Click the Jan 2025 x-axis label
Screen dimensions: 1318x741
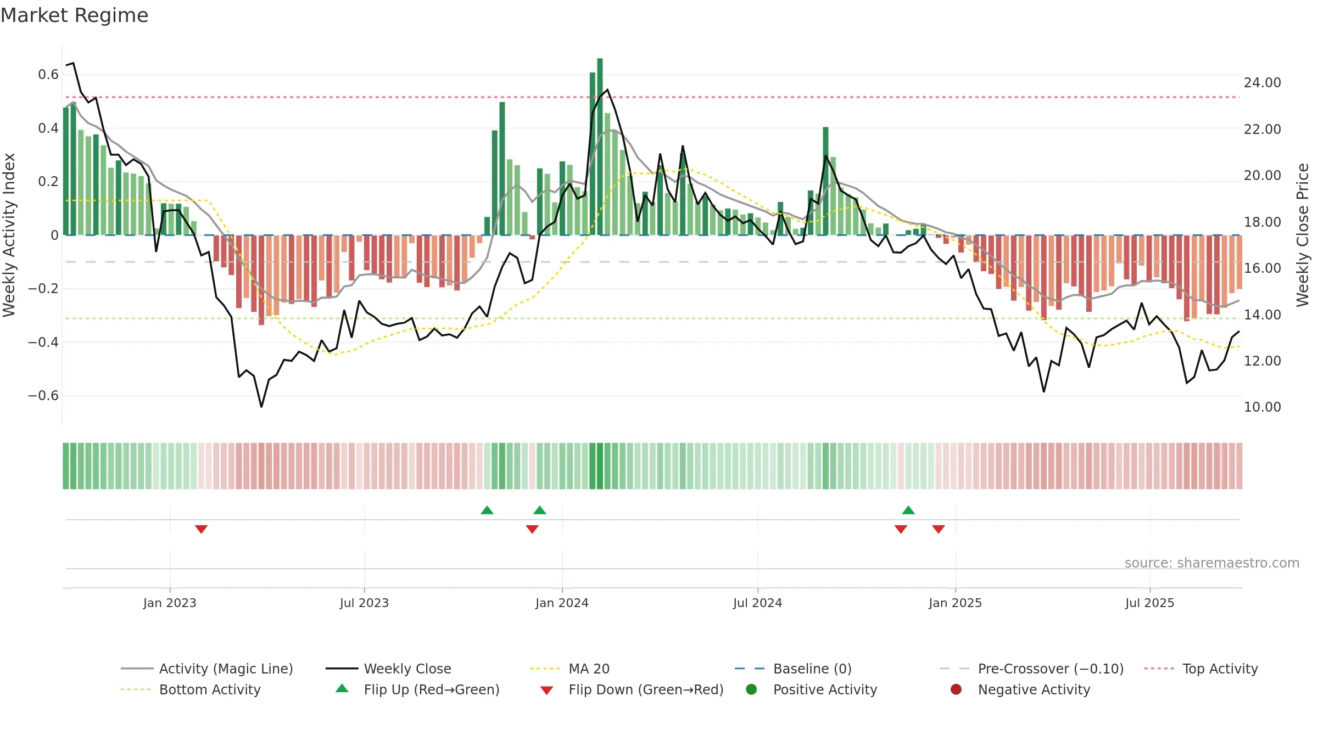[x=955, y=603]
